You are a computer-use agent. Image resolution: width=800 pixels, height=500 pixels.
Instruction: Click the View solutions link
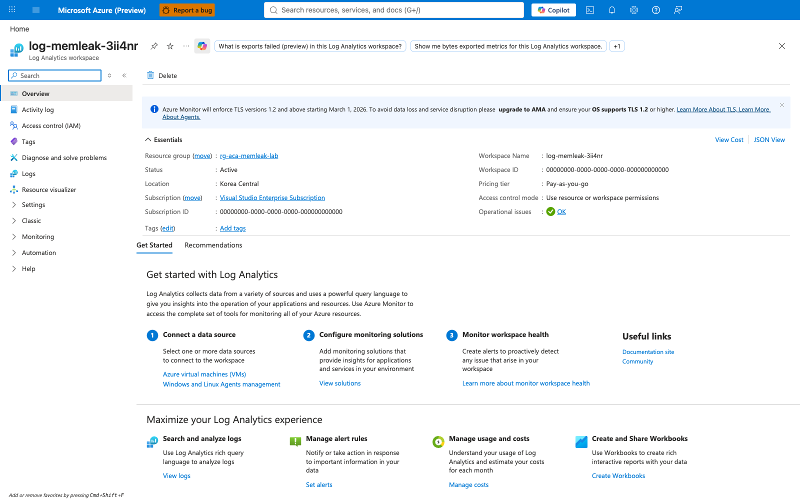click(340, 383)
